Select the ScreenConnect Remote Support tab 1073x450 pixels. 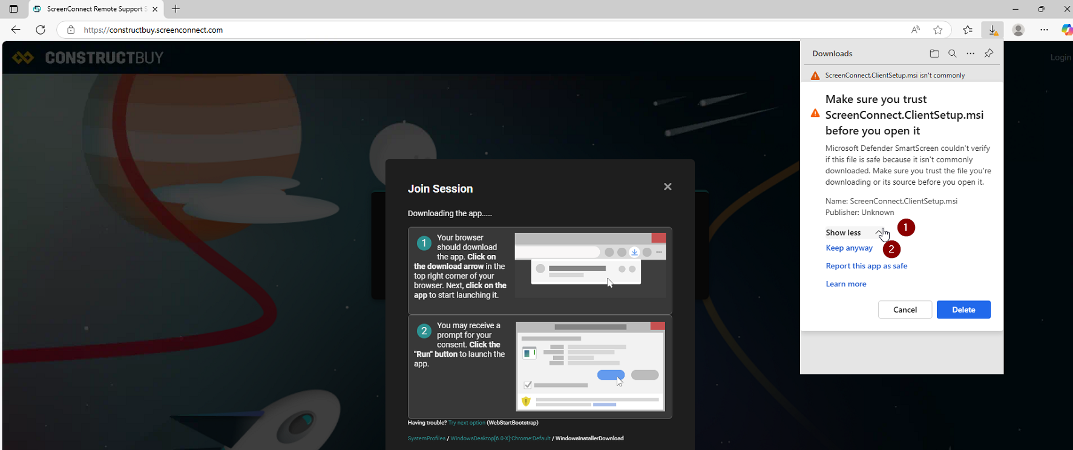94,9
